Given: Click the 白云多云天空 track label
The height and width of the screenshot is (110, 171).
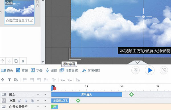Looking at the screenshot, I should point(18,107).
